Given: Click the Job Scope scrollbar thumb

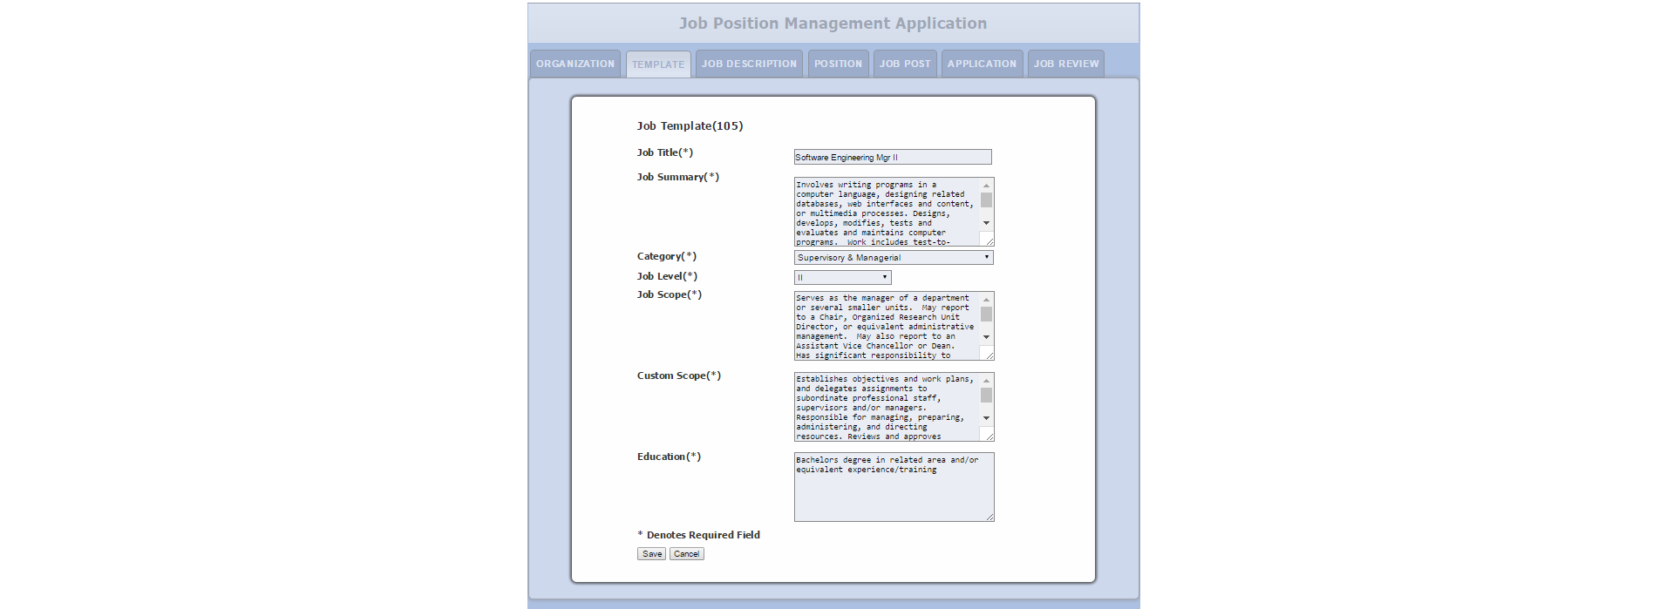Looking at the screenshot, I should click(987, 314).
